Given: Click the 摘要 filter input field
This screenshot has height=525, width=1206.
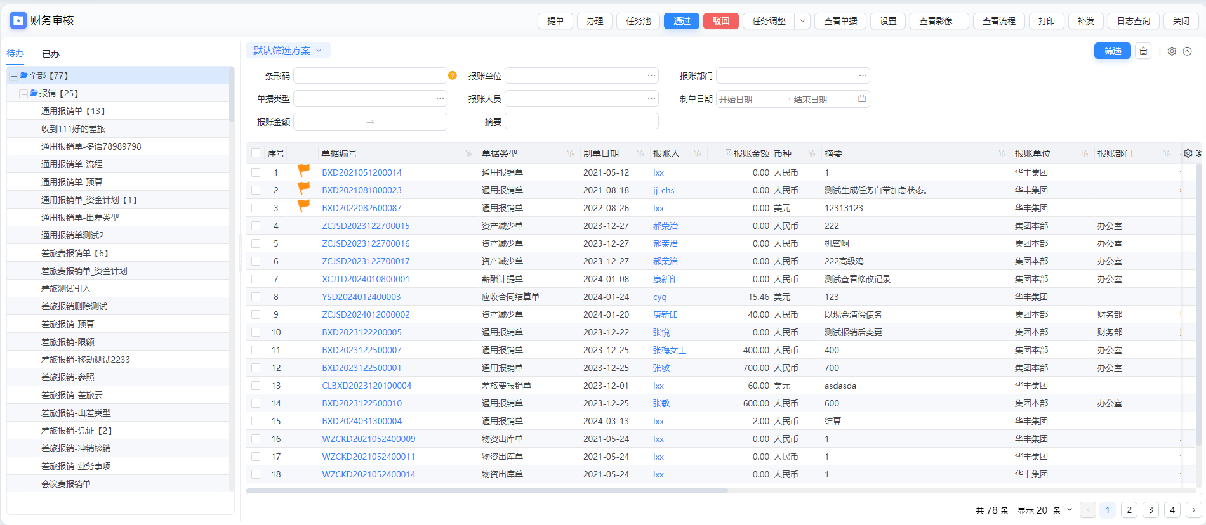Looking at the screenshot, I should [581, 121].
